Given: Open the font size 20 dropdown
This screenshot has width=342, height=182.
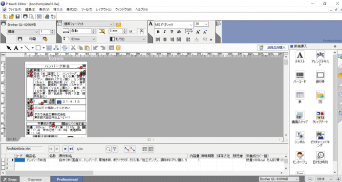Looking at the screenshot, I should [x=201, y=24].
